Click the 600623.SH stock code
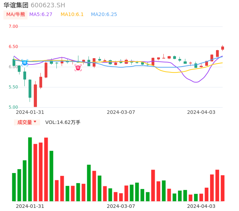This screenshot has width=239, height=211. [x=48, y=5]
